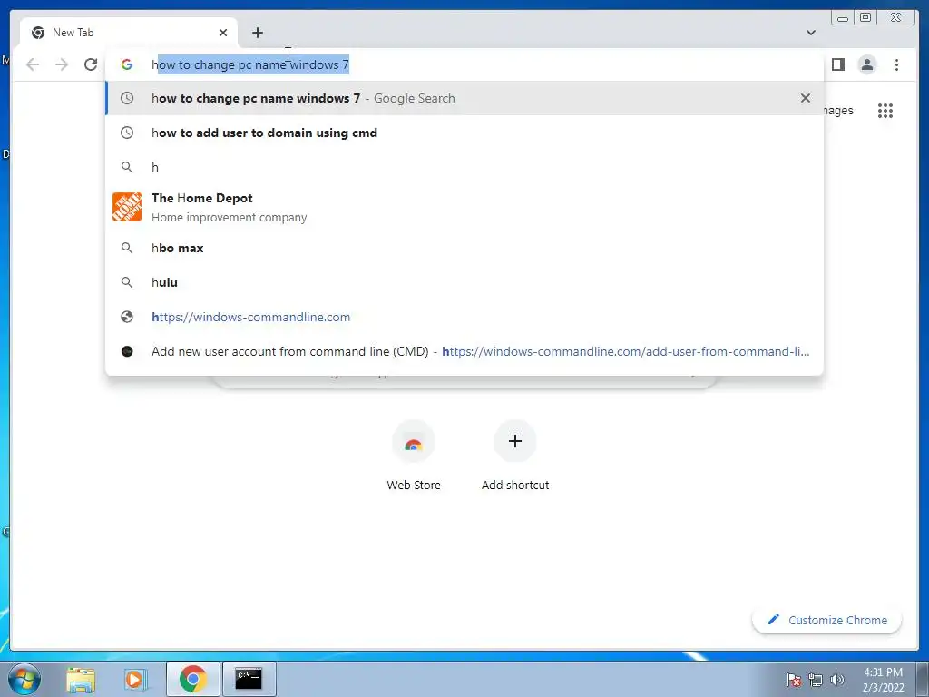Open the Windows Start menu

24,679
